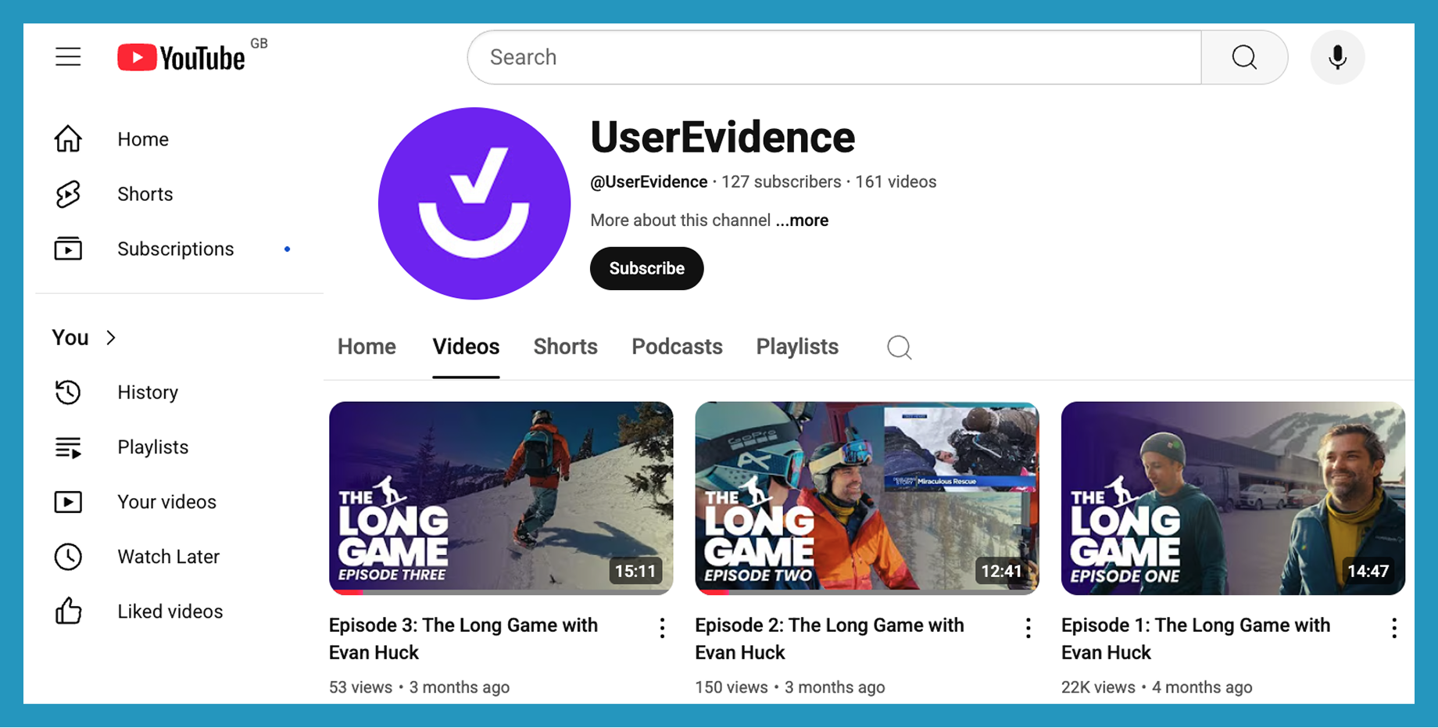This screenshot has height=728, width=1438.
Task: Click the History clock icon
Action: [68, 392]
